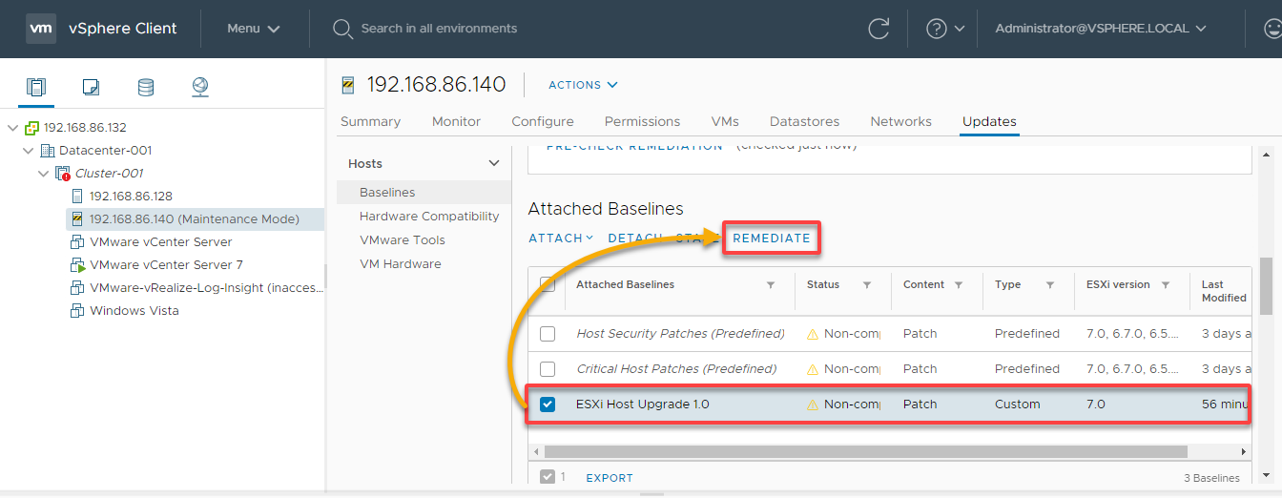Click the scroll-up arrow of the Updates pane
This screenshot has width=1282, height=498.
(x=1266, y=156)
